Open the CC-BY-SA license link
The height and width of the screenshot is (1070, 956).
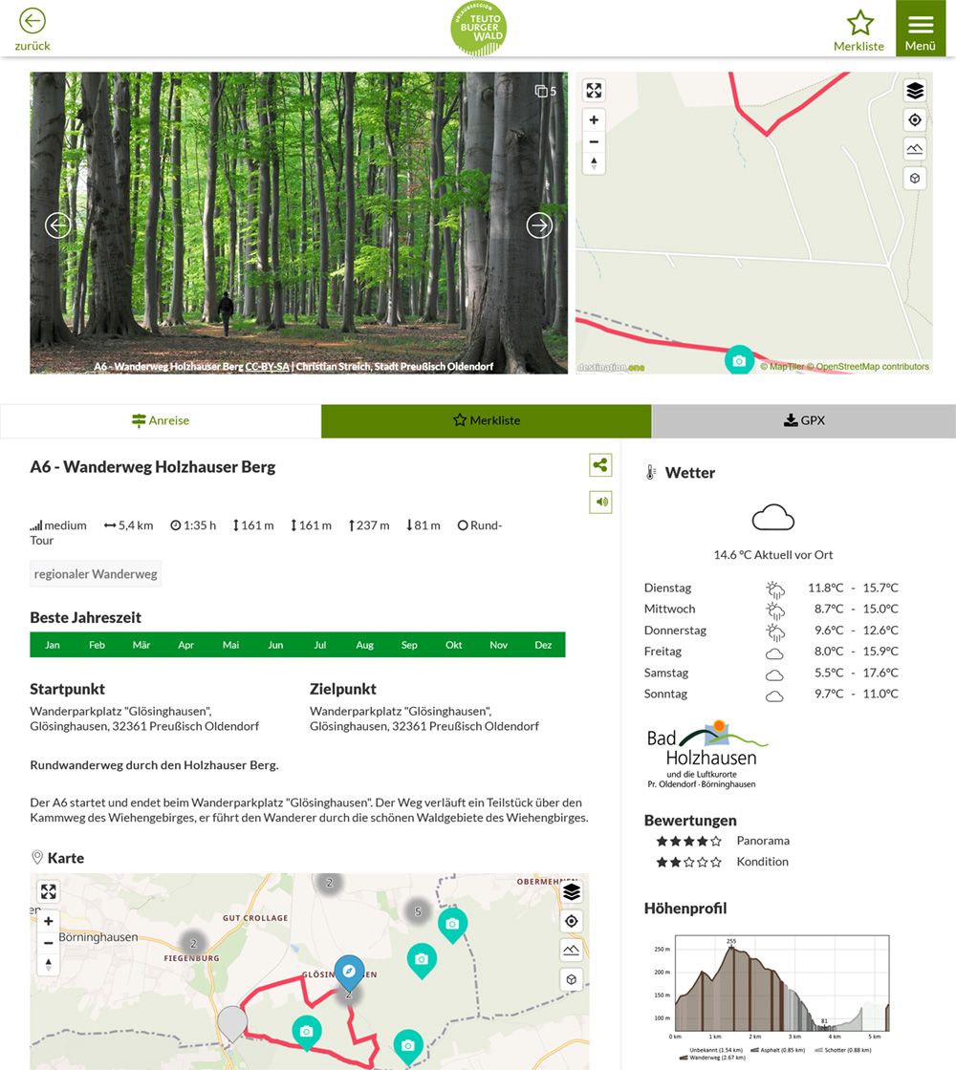(x=267, y=367)
